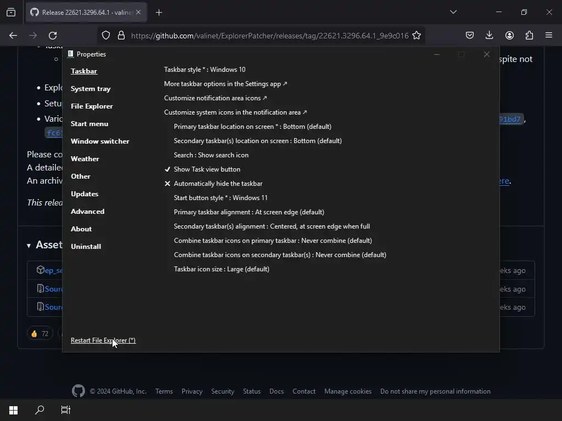Open the Firefox downloads panel
The width and height of the screenshot is (562, 421).
click(489, 36)
